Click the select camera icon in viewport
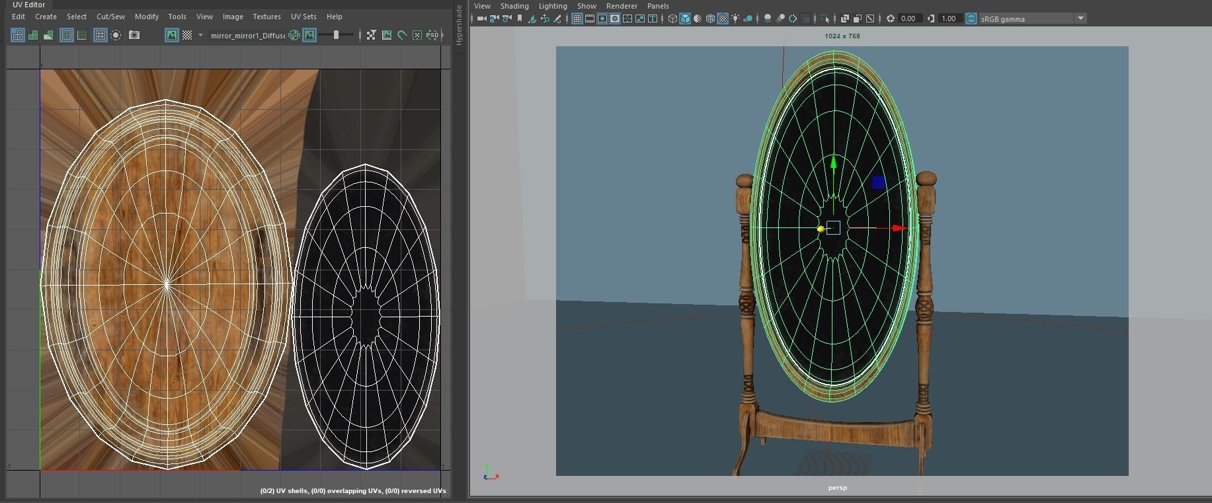The height and width of the screenshot is (503, 1212). [481, 19]
